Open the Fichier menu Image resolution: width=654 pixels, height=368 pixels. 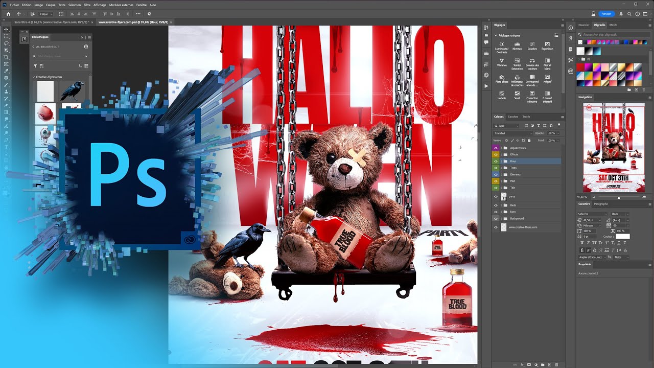pos(14,5)
